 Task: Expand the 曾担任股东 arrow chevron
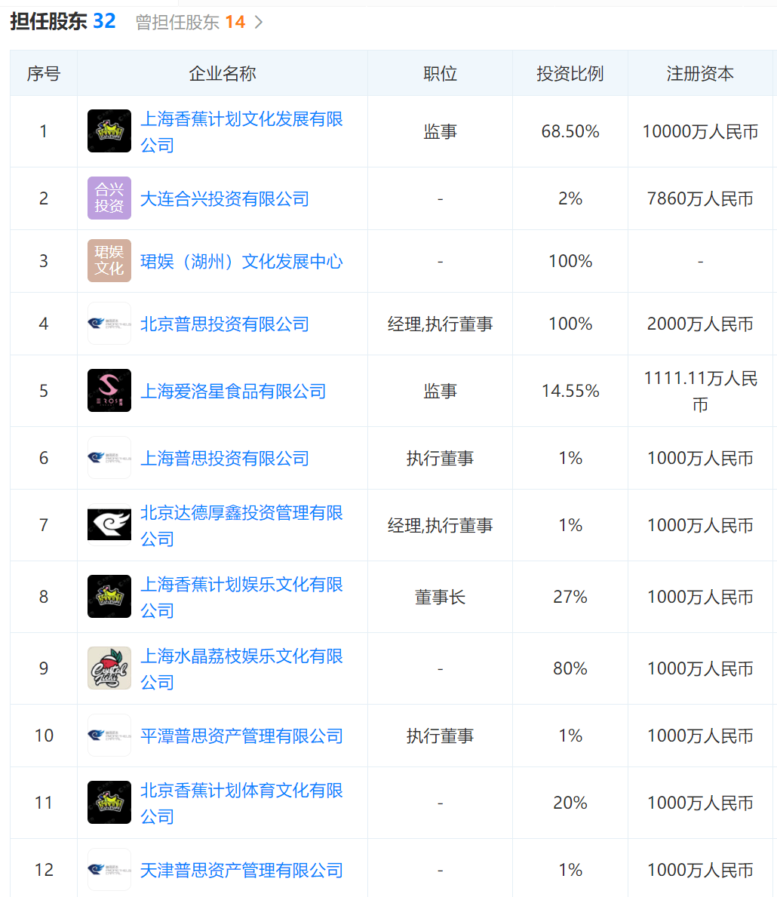pyautogui.click(x=259, y=23)
